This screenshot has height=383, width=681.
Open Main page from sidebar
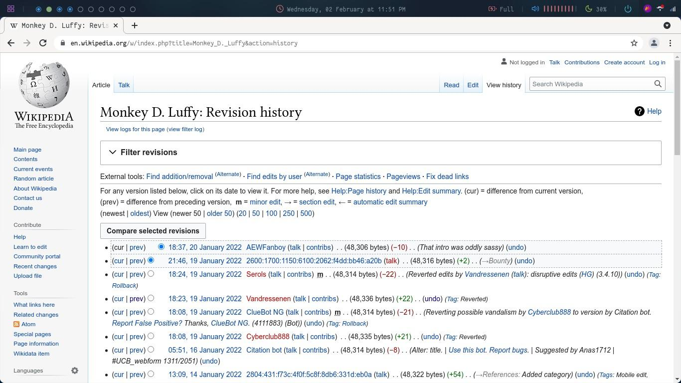pos(27,150)
